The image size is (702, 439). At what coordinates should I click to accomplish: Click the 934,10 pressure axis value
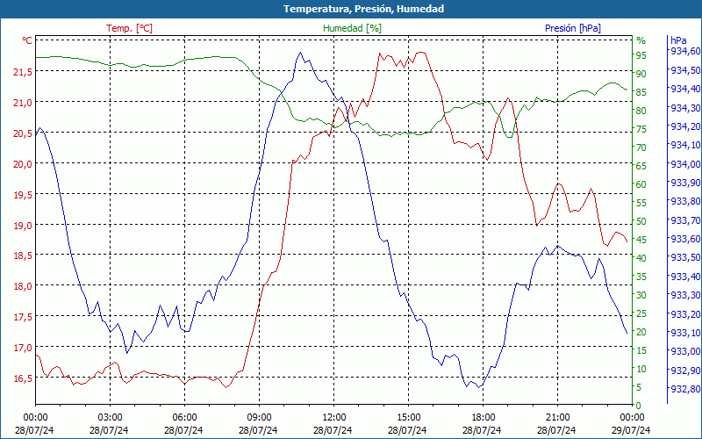(685, 145)
